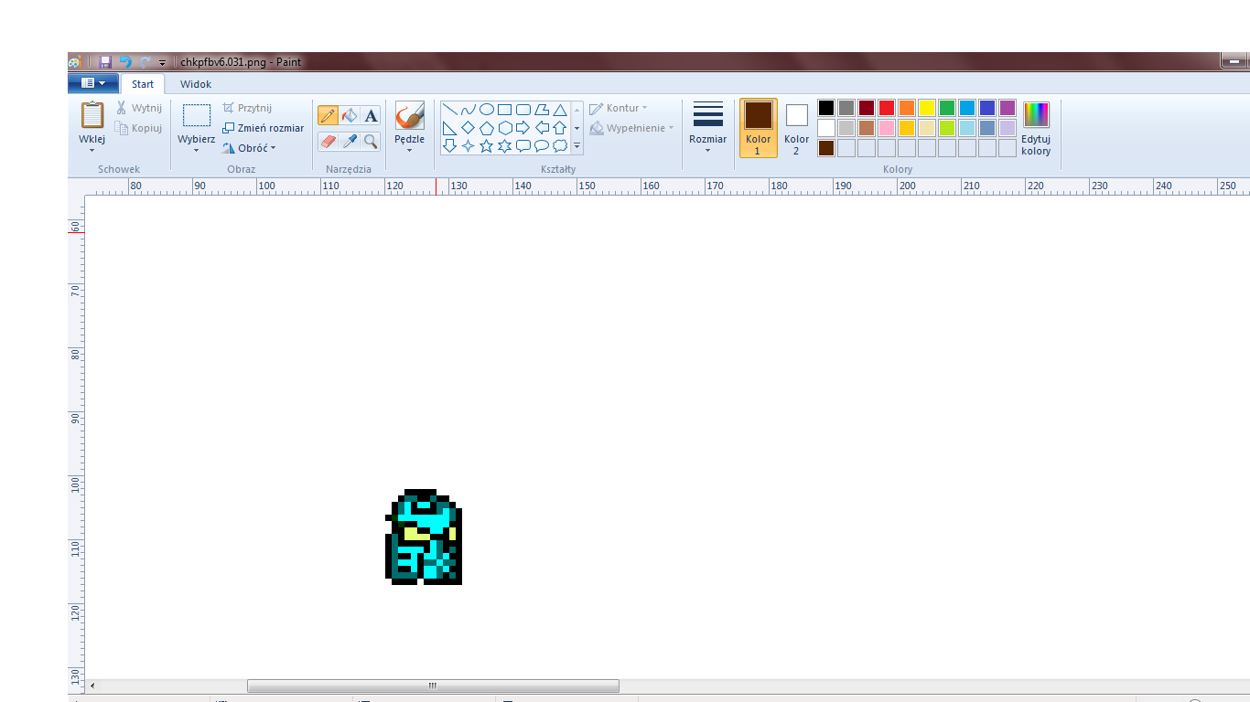This screenshot has width=1250, height=702.
Task: Choose the Polygon shape
Action: click(x=542, y=110)
